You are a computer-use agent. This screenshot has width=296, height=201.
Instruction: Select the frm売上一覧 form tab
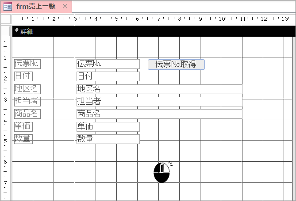(36, 7)
